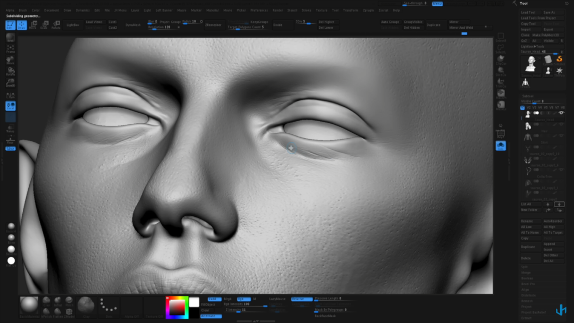Choose the MaskLasso brush icon
The height and width of the screenshot is (323, 574).
[x=501, y=106]
